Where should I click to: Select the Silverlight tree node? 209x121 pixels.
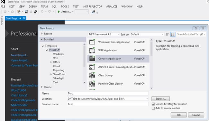tap(59, 78)
